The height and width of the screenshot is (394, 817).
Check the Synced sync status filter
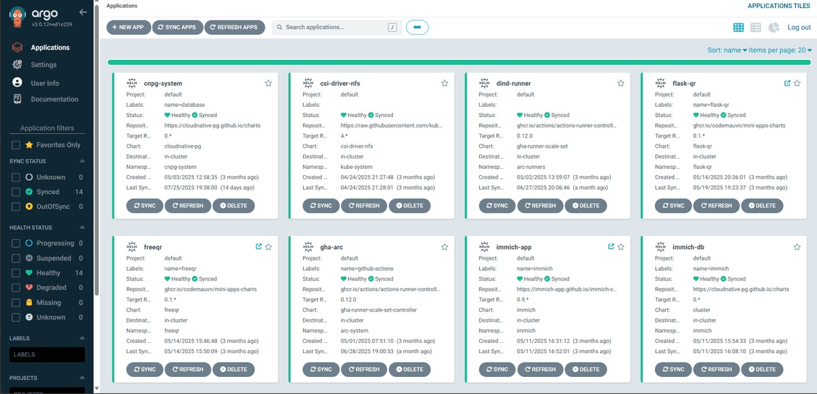click(15, 192)
